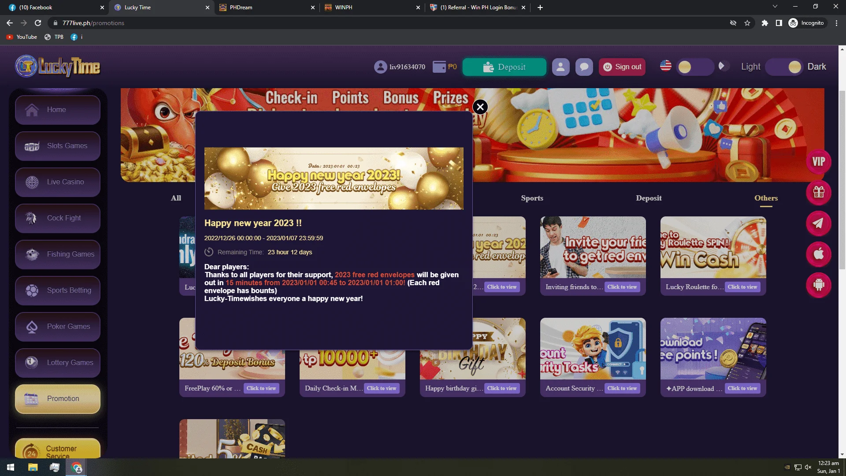
Task: Open File Explorer from the taskbar
Action: point(33,467)
